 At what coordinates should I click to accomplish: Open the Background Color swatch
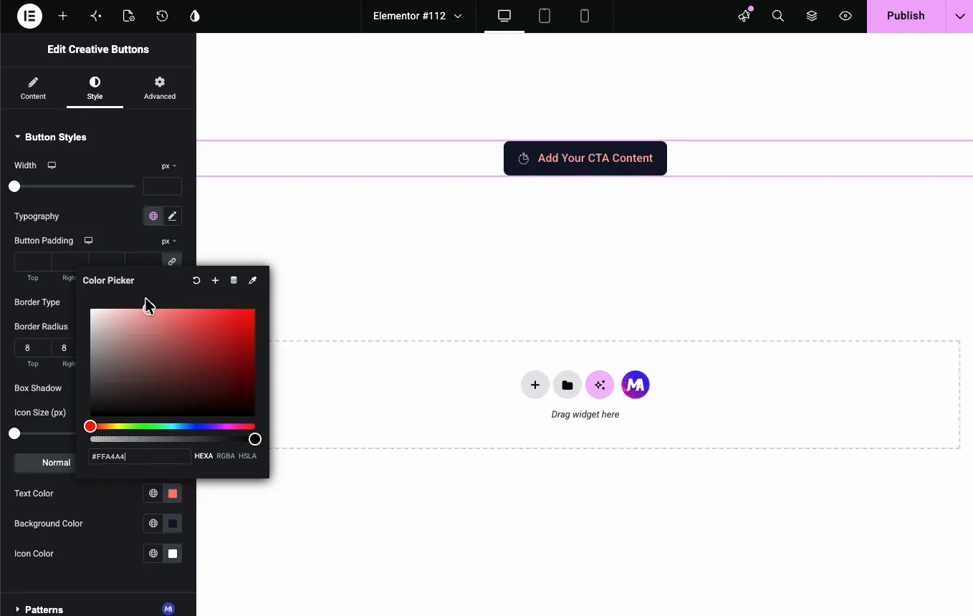(x=173, y=523)
